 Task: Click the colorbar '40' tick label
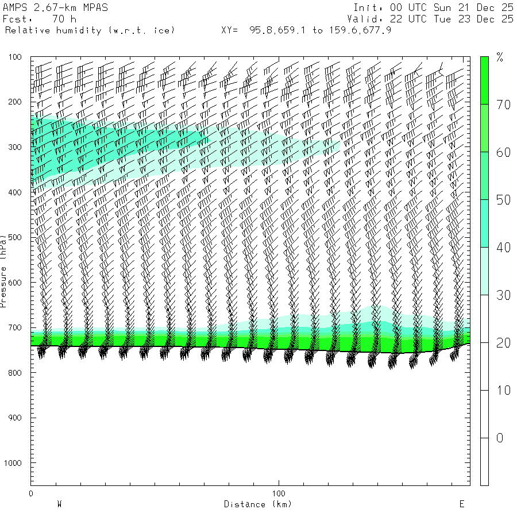[x=503, y=248]
